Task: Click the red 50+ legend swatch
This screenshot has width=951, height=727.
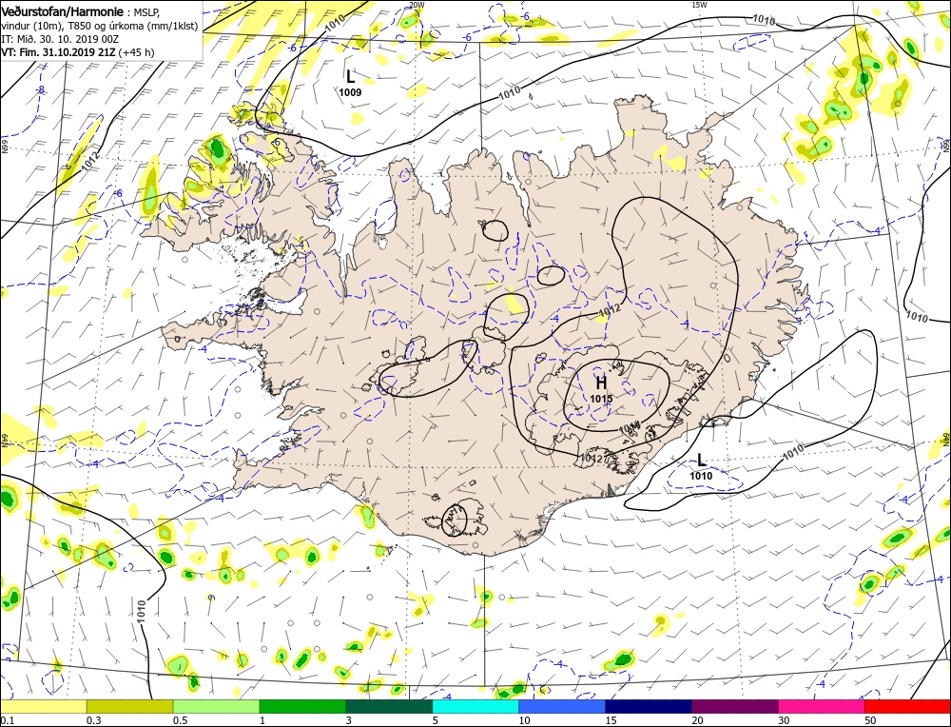Action: [x=908, y=706]
